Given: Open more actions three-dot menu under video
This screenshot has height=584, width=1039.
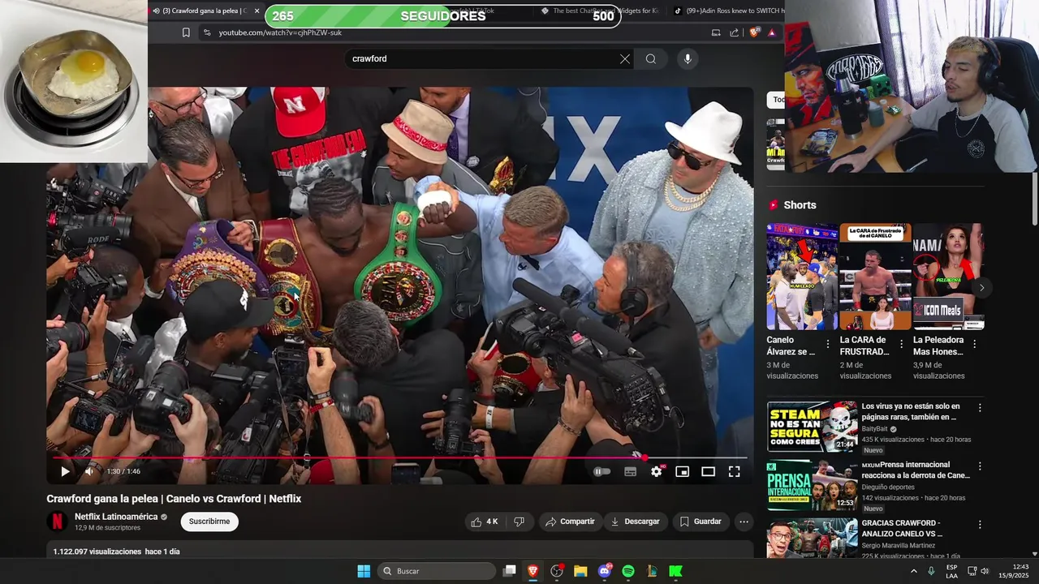Looking at the screenshot, I should coord(743,522).
